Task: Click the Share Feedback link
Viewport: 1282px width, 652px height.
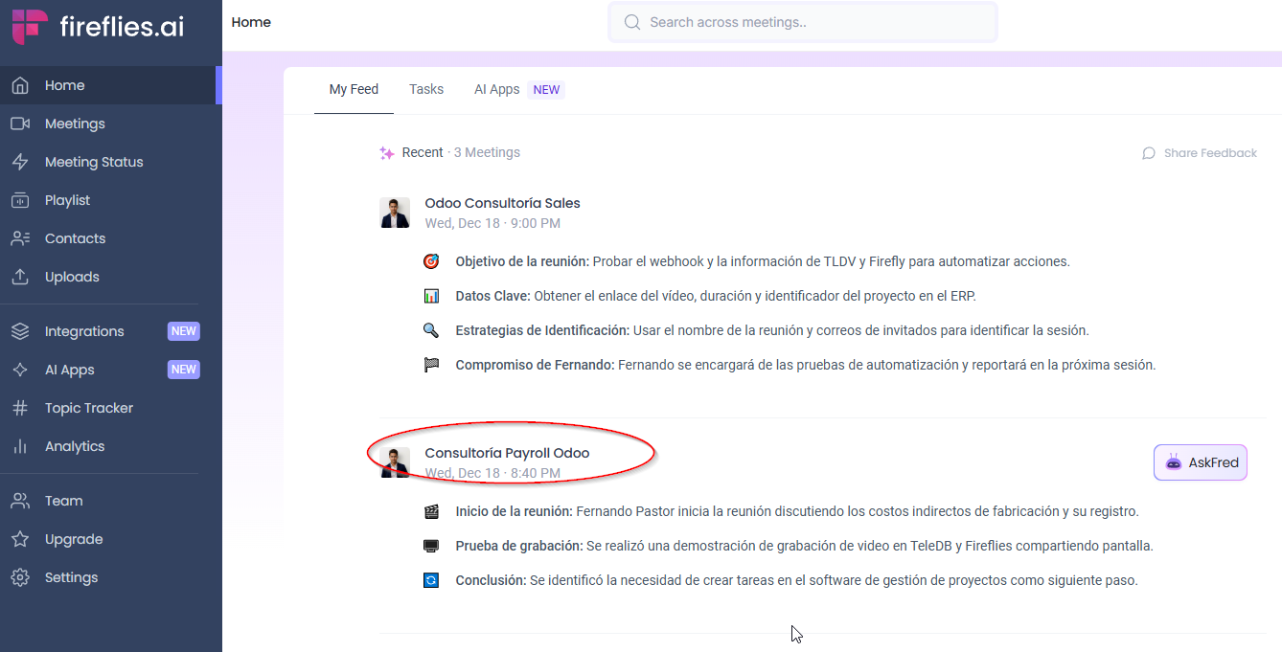Action: (x=1209, y=153)
